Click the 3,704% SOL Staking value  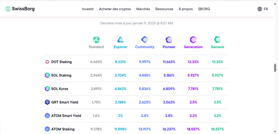click(121, 76)
